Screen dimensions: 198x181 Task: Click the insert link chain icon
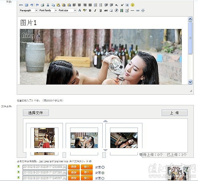(137, 11)
